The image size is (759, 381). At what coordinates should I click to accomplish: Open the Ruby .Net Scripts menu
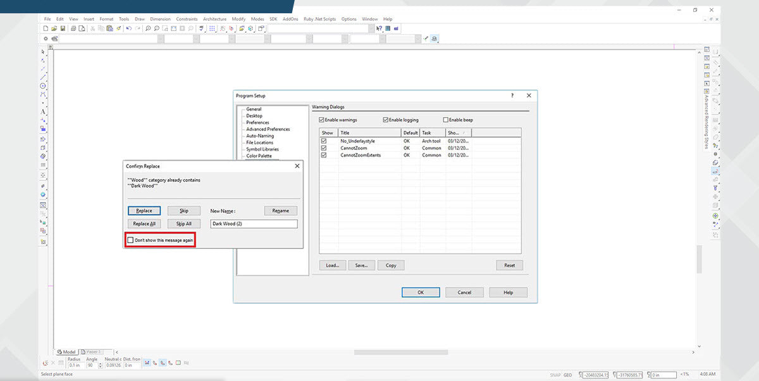pyautogui.click(x=320, y=19)
